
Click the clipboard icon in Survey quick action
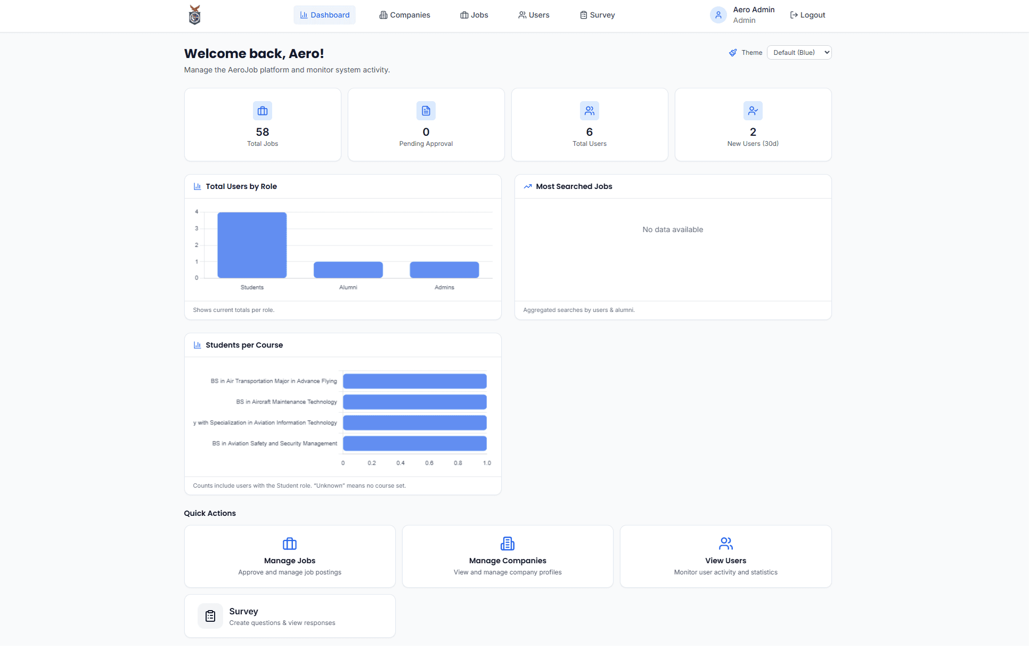[210, 616]
